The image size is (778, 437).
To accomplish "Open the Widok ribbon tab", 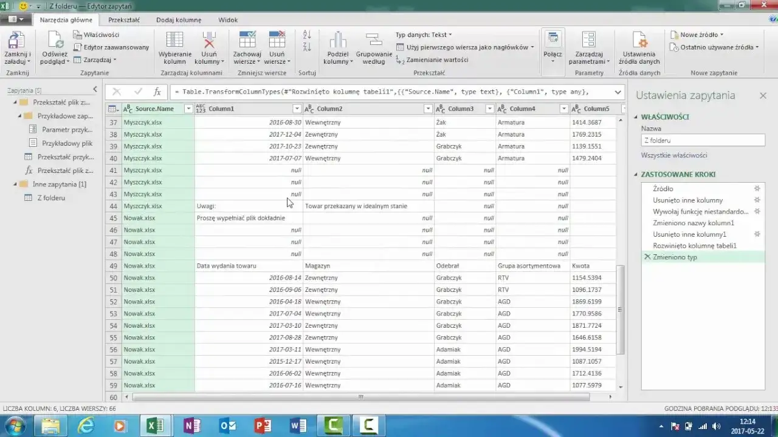I will (228, 19).
